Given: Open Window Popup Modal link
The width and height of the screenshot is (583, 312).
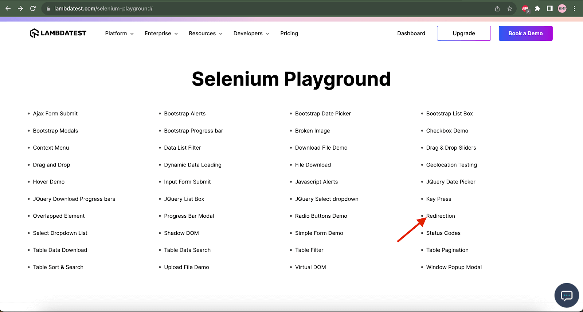Looking at the screenshot, I should (454, 268).
